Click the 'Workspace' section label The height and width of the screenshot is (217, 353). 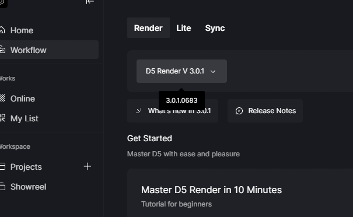15,146
